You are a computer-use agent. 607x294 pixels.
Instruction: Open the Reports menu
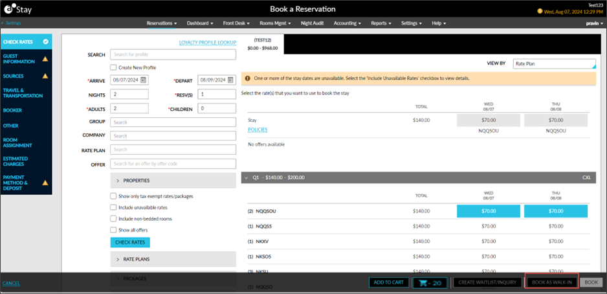click(x=381, y=23)
